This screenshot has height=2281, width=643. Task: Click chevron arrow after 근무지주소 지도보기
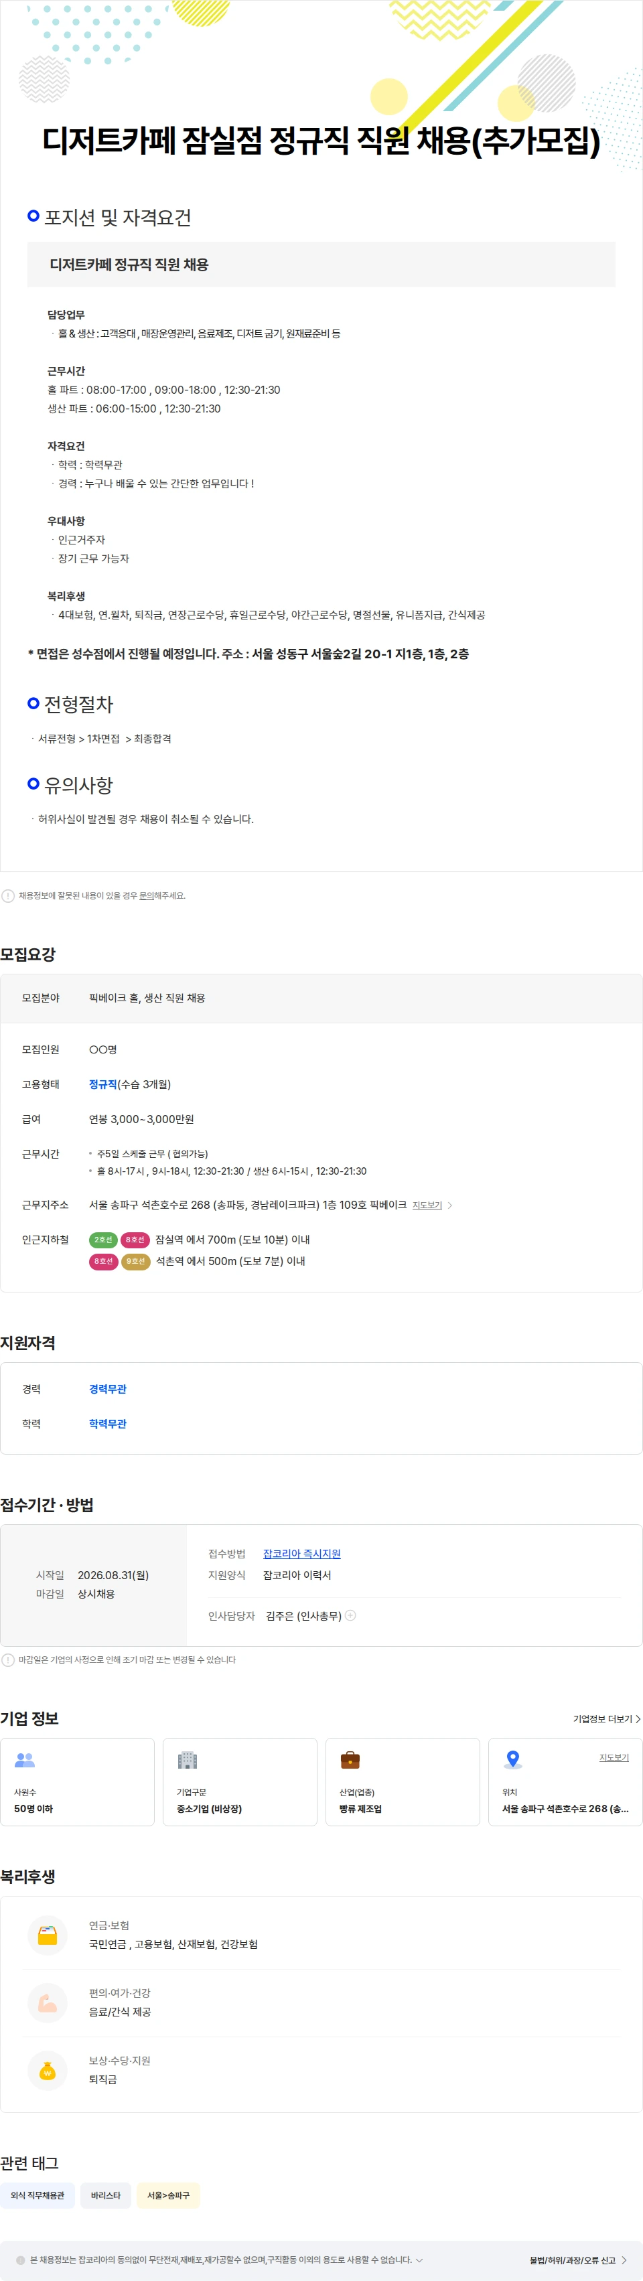click(450, 1205)
